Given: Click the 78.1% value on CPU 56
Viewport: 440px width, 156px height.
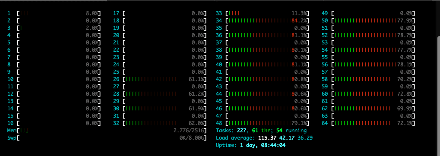Looking at the screenshot, I should (x=405, y=64).
